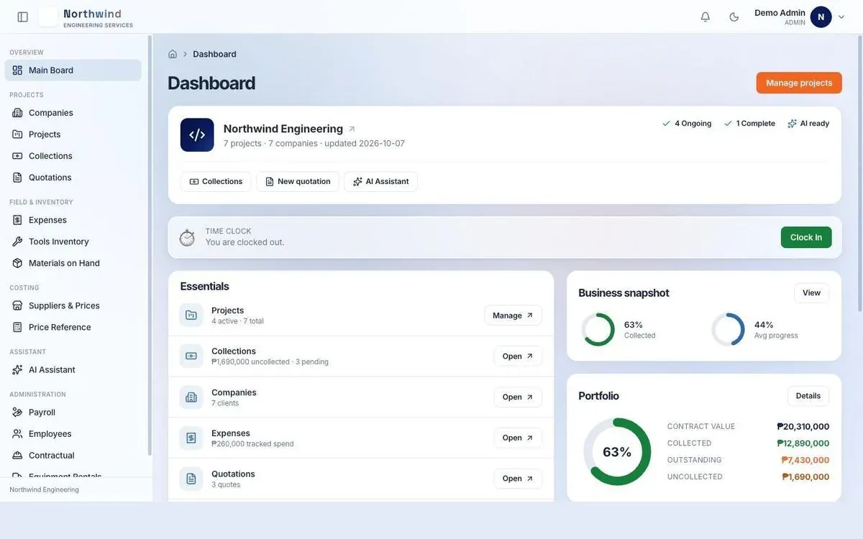Image resolution: width=863 pixels, height=539 pixels.
Task: Open the Northwind Engineering external link arrow
Action: coord(352,129)
